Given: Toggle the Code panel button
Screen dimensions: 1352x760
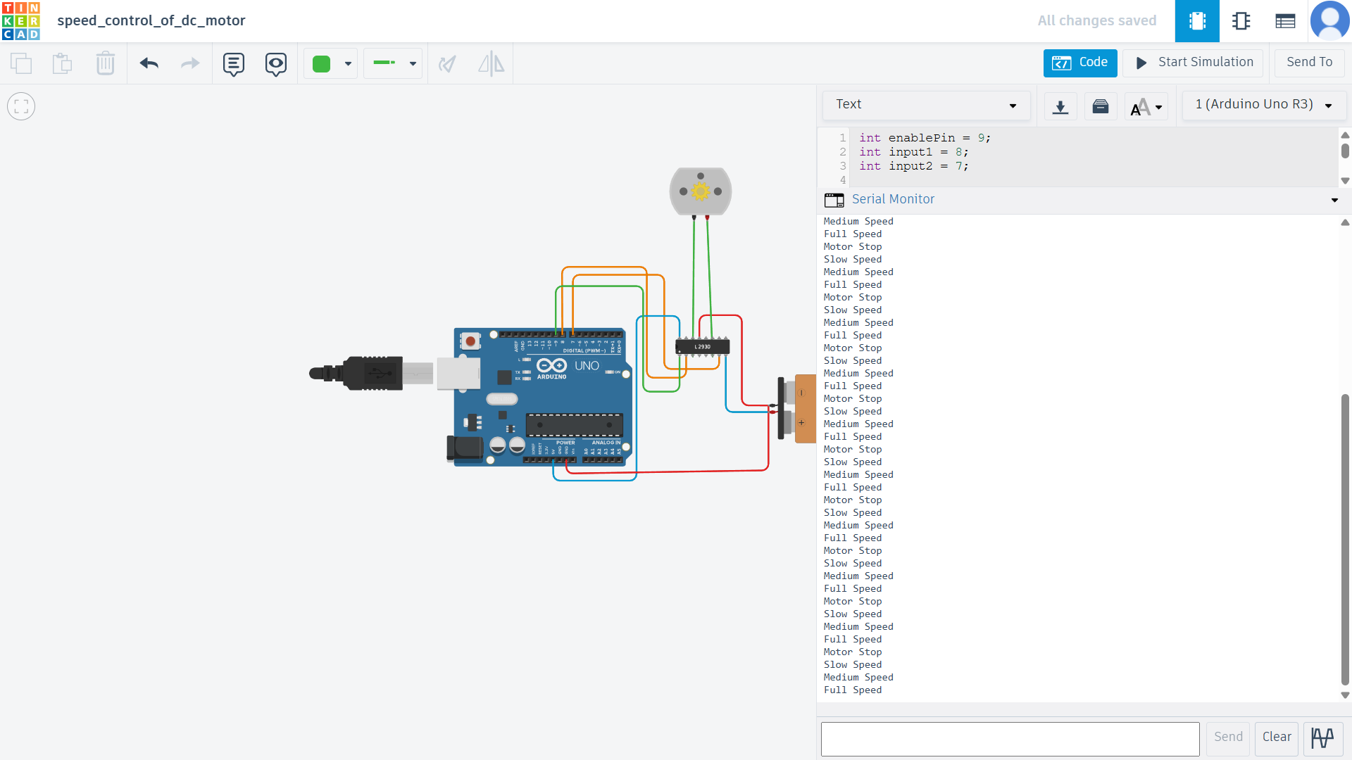Looking at the screenshot, I should click(1080, 63).
